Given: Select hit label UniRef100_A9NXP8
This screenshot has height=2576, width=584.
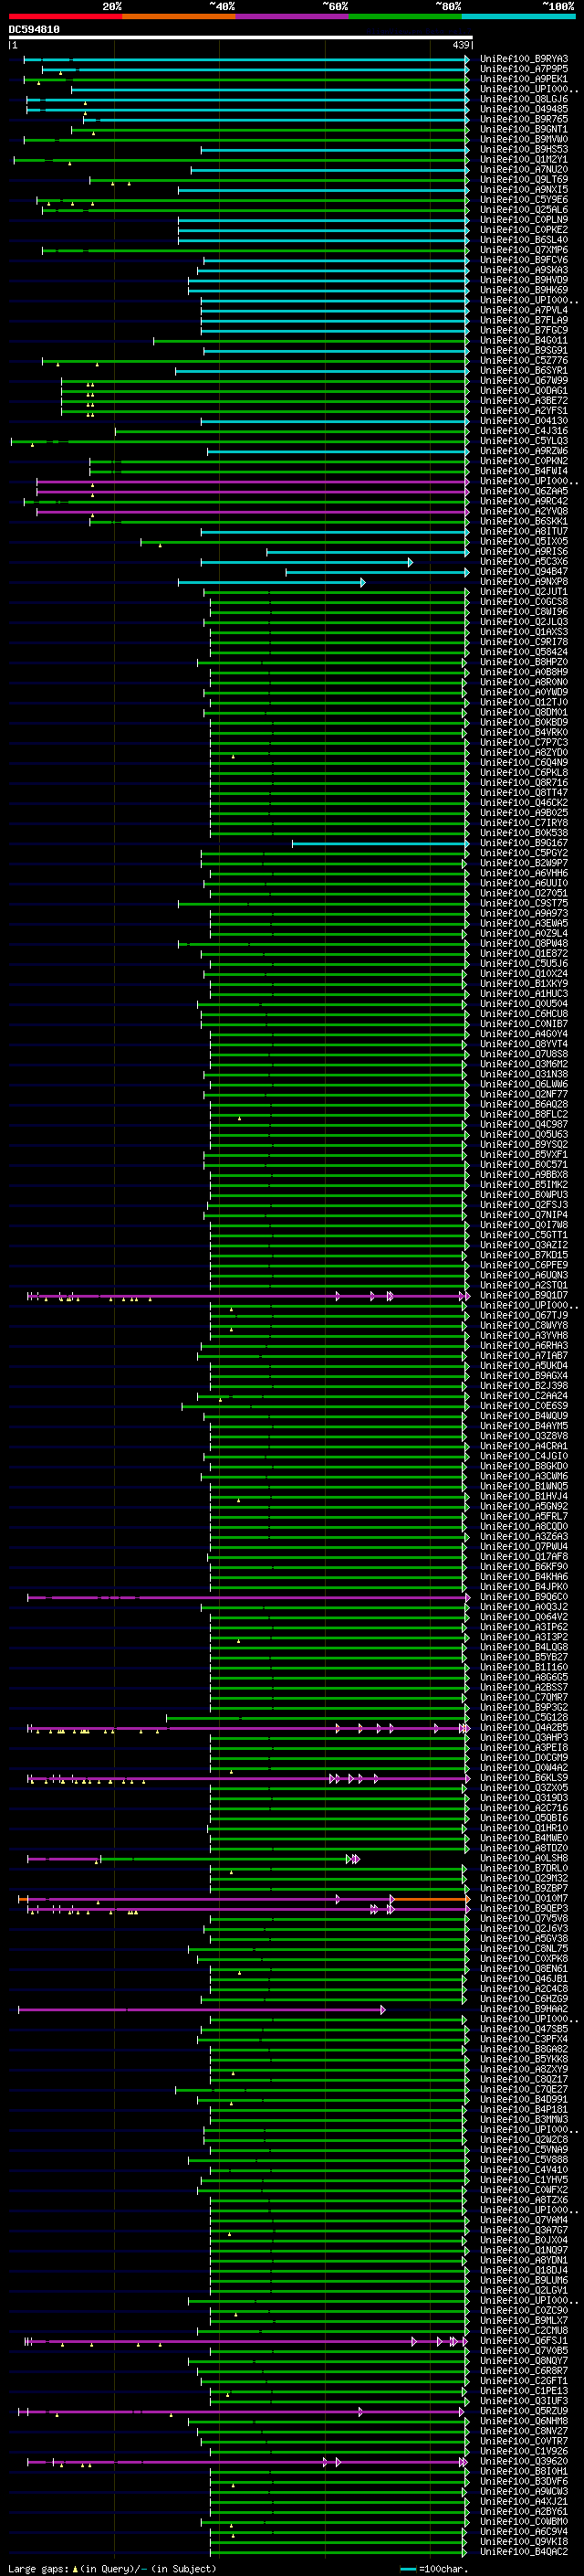Looking at the screenshot, I should (x=524, y=582).
